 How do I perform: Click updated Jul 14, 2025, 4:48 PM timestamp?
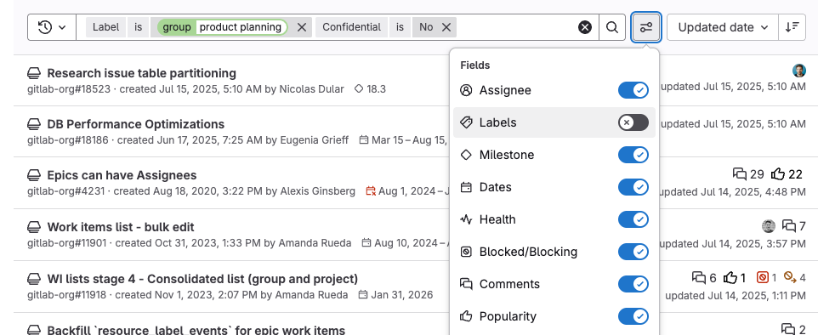point(732,192)
